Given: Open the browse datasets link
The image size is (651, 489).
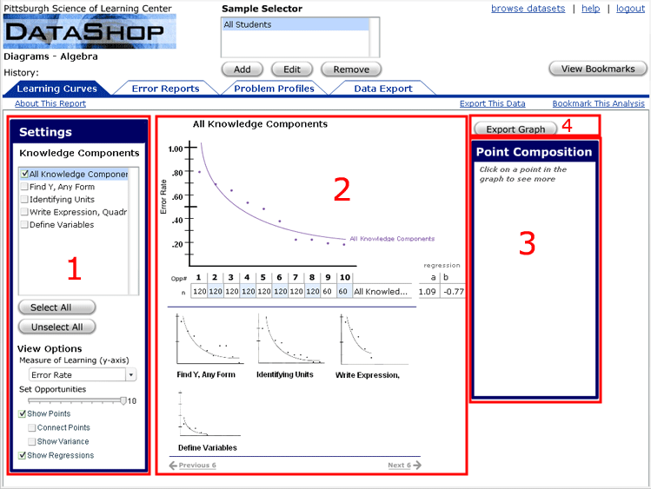Looking at the screenshot, I should (x=528, y=9).
